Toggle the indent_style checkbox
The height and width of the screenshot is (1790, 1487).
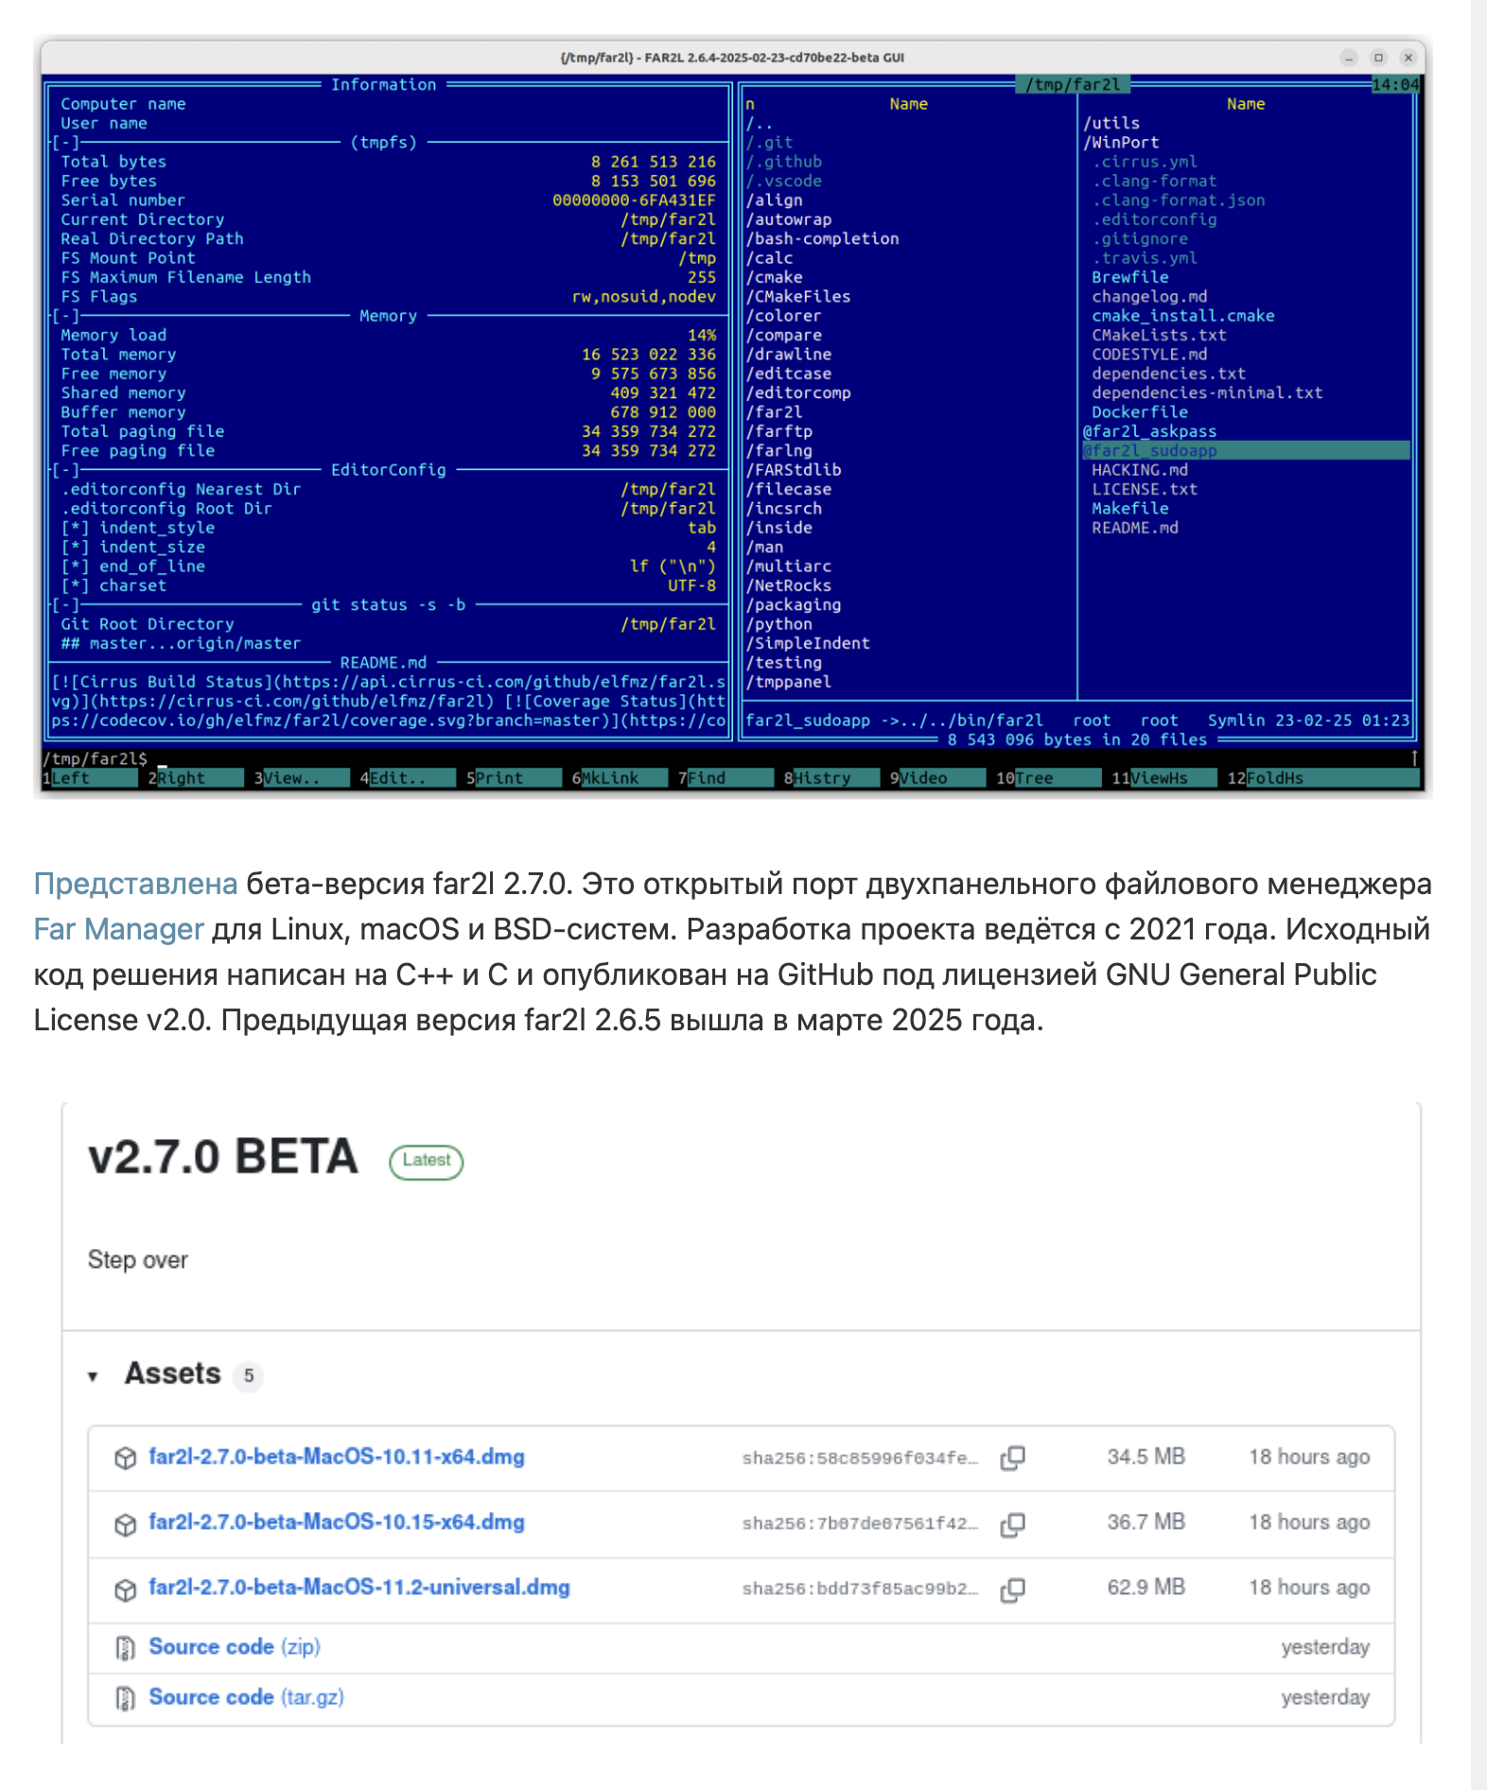click(x=76, y=528)
